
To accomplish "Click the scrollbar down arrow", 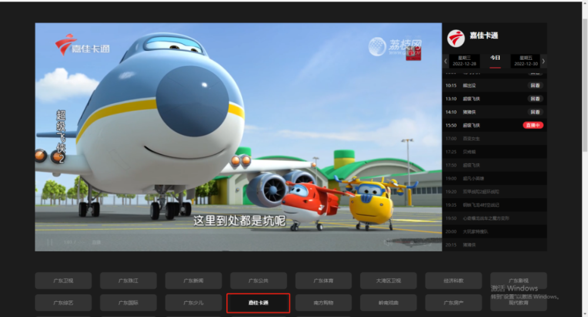I will [x=584, y=313].
